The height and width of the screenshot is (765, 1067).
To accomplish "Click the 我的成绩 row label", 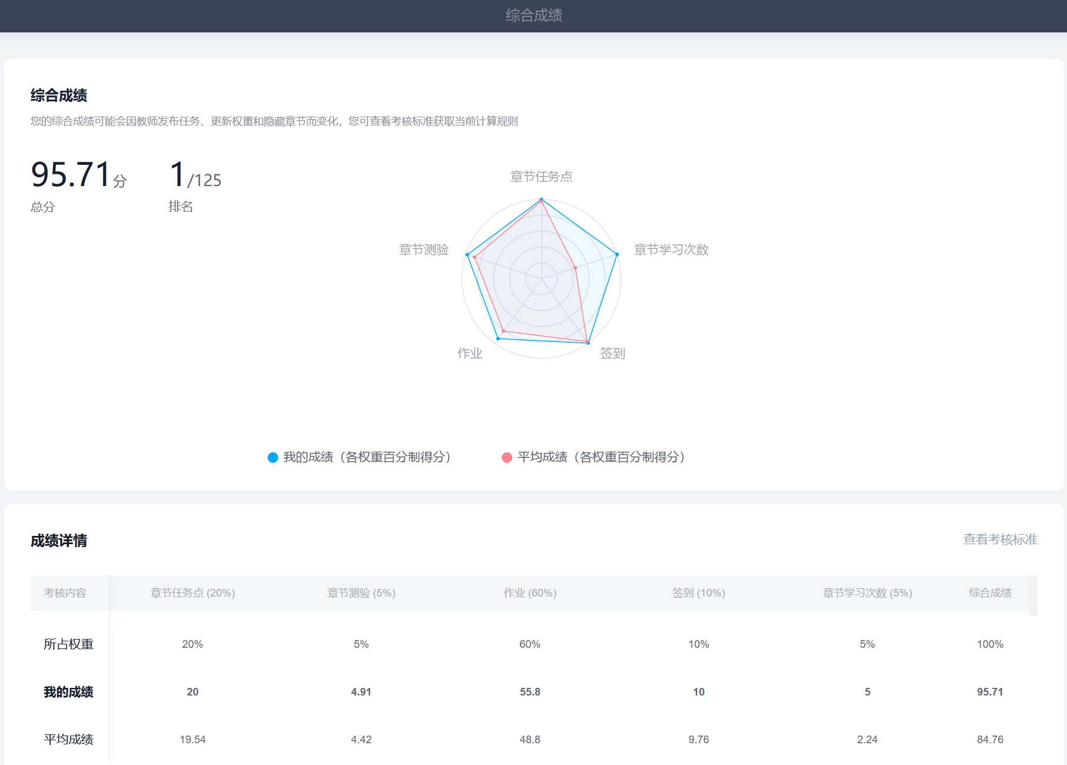I will click(x=68, y=692).
